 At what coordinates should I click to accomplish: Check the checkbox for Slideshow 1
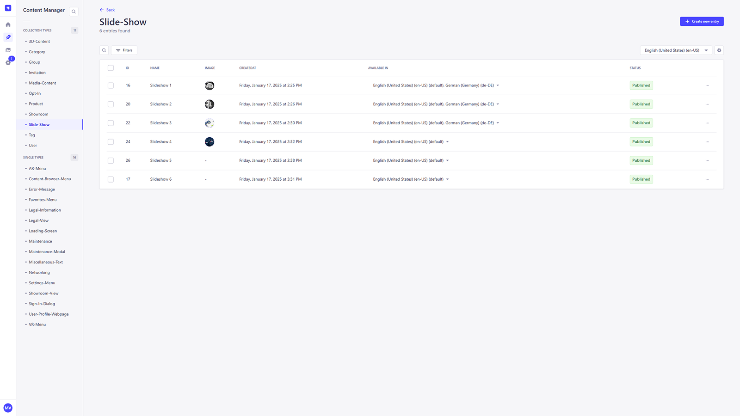point(111,85)
